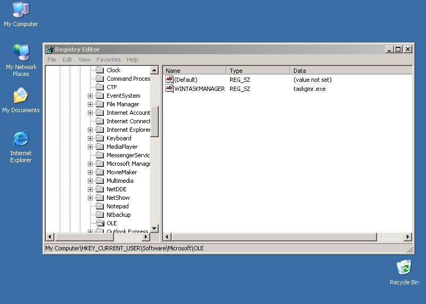Open the File menu
The height and width of the screenshot is (304, 426).
(x=52, y=60)
